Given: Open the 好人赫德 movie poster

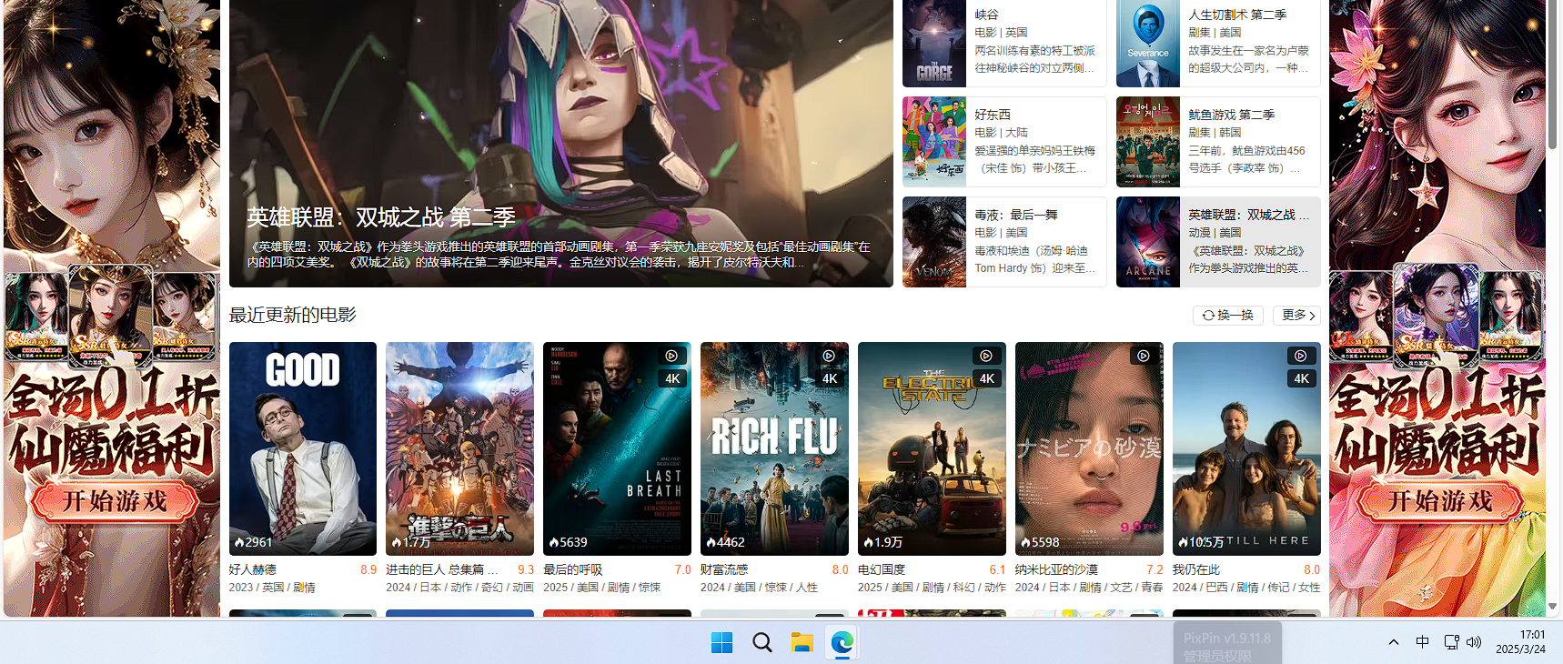Looking at the screenshot, I should coord(303,448).
